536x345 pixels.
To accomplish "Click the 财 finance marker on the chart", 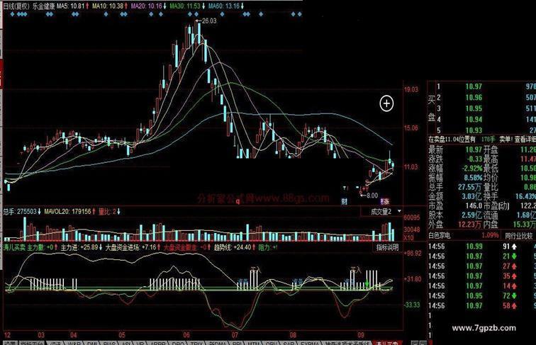I will [x=345, y=201].
